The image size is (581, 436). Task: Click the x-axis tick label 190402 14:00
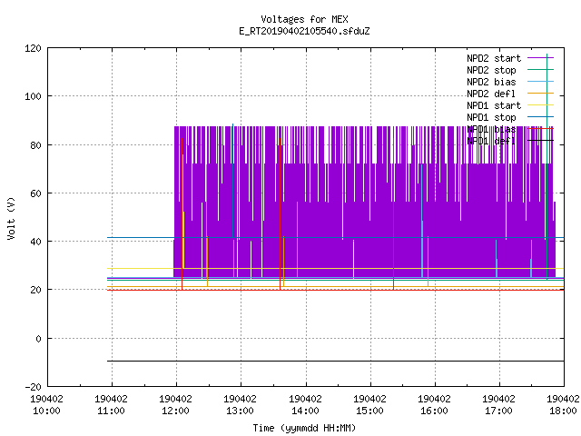[305, 405]
